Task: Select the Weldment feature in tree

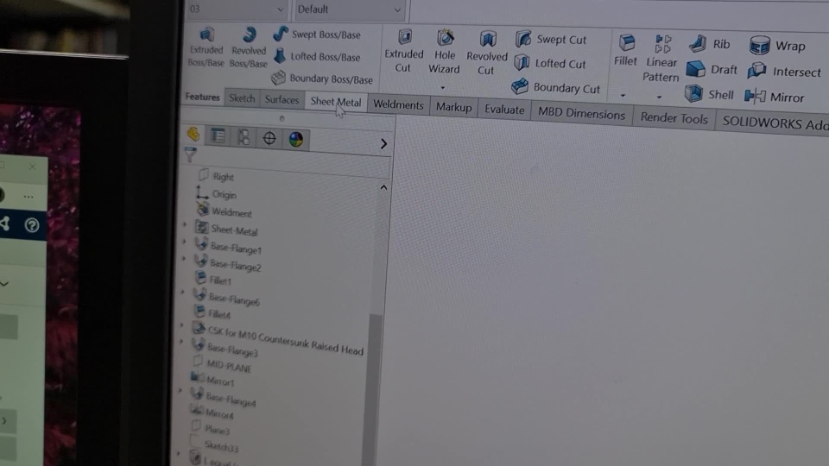Action: tap(225, 211)
